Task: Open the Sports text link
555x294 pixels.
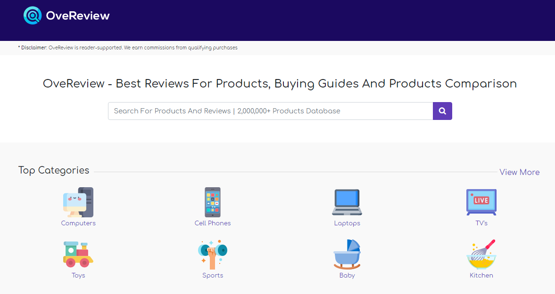Action: click(x=213, y=275)
